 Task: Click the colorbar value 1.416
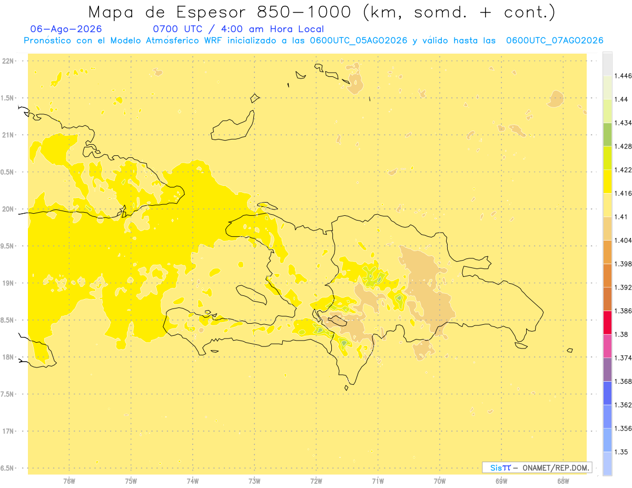coord(623,193)
